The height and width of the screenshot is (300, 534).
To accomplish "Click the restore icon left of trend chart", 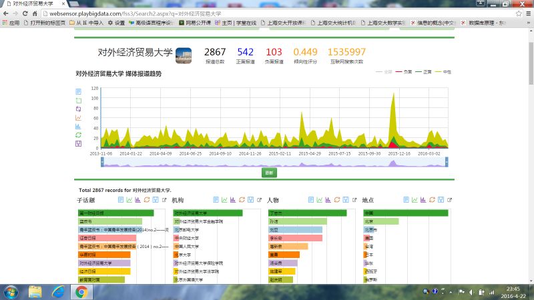I will pyautogui.click(x=79, y=135).
